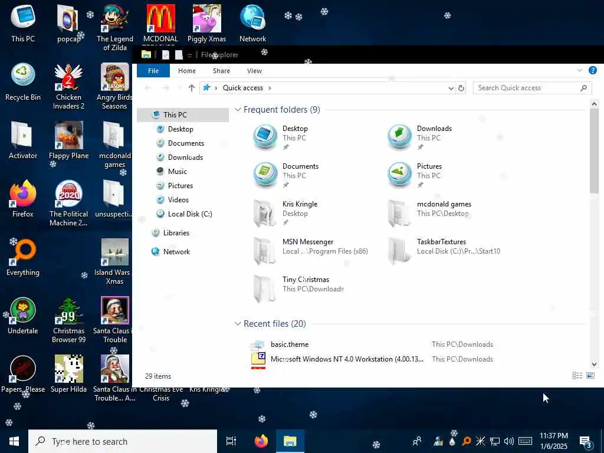Select Christmas Browser 99 shortcut

pos(68,320)
